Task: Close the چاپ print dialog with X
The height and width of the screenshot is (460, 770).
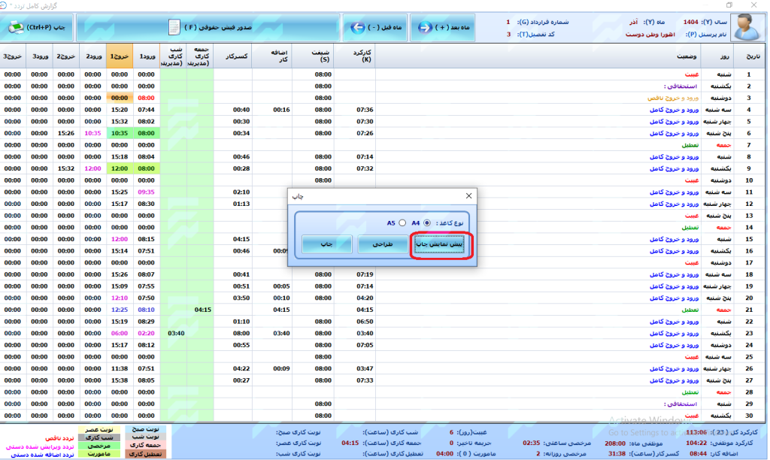Action: (x=469, y=195)
